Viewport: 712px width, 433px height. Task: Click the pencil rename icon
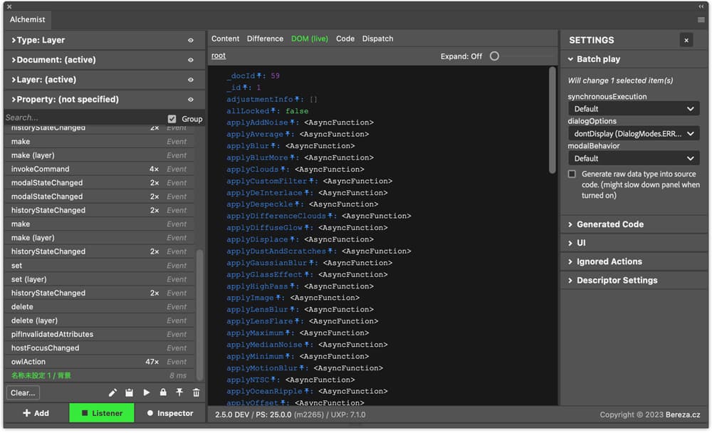point(112,392)
